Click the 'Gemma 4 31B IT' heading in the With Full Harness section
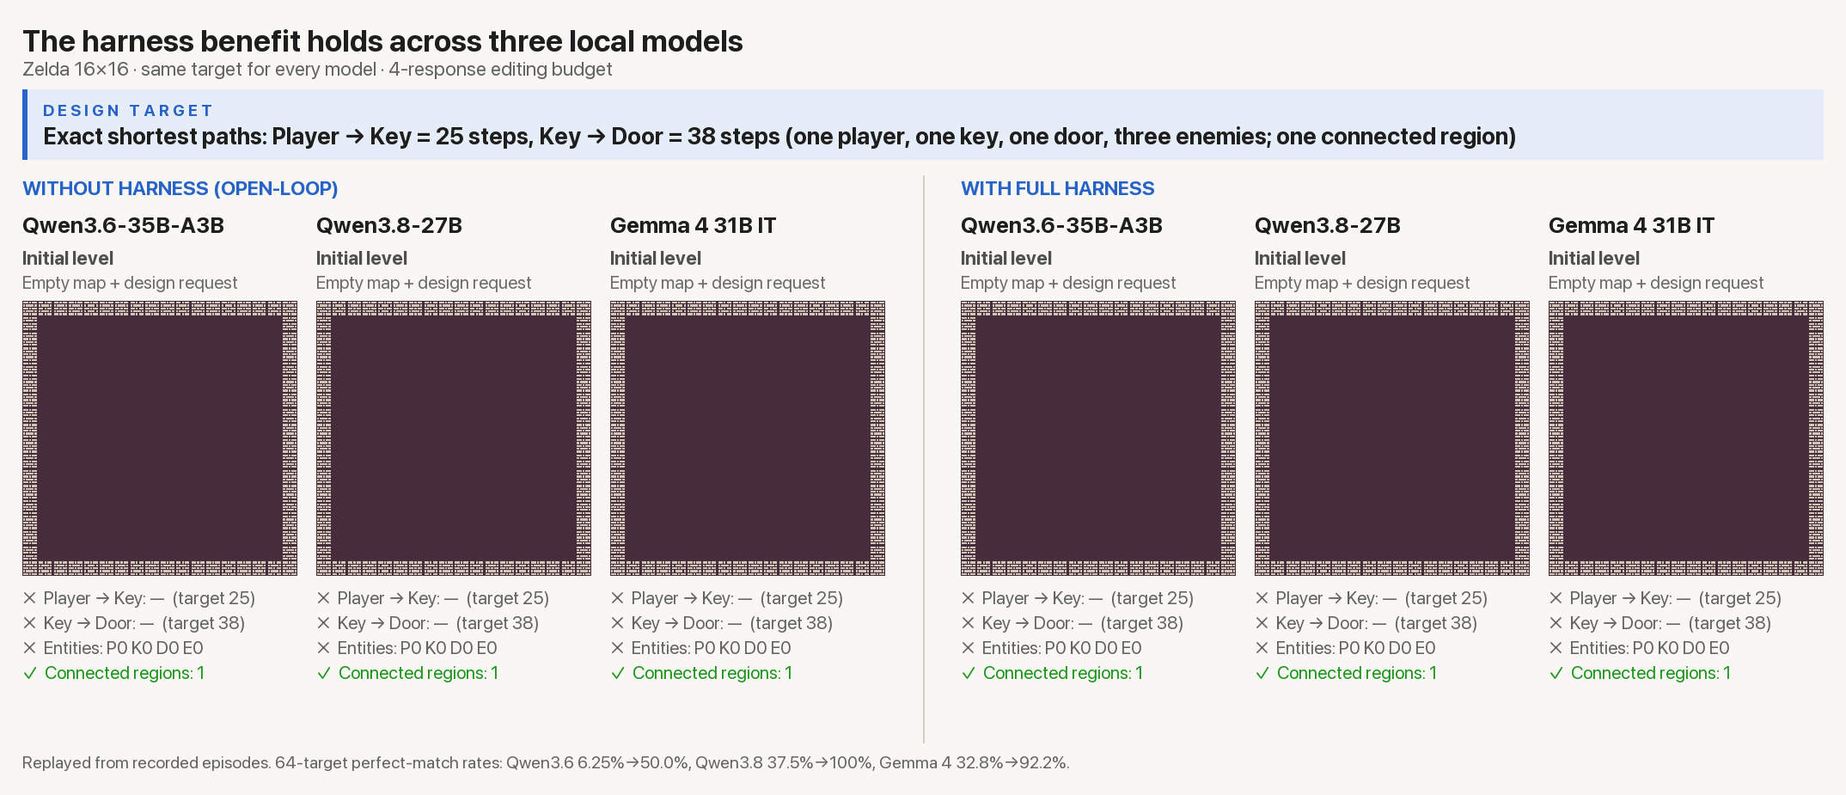This screenshot has height=795, width=1846. (1631, 226)
